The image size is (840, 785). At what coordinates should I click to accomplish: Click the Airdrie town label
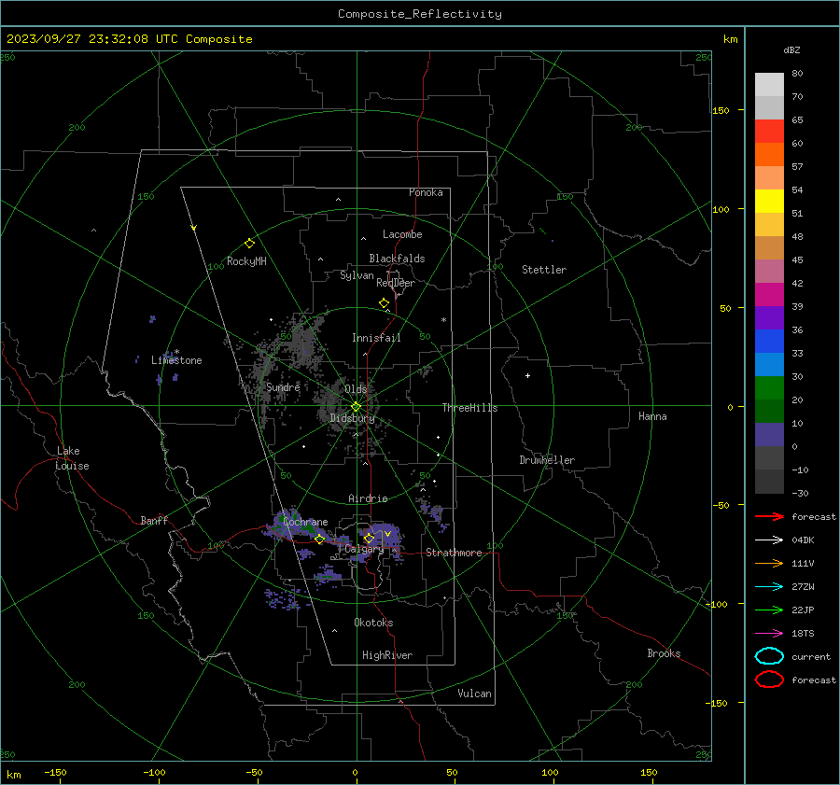click(x=368, y=498)
